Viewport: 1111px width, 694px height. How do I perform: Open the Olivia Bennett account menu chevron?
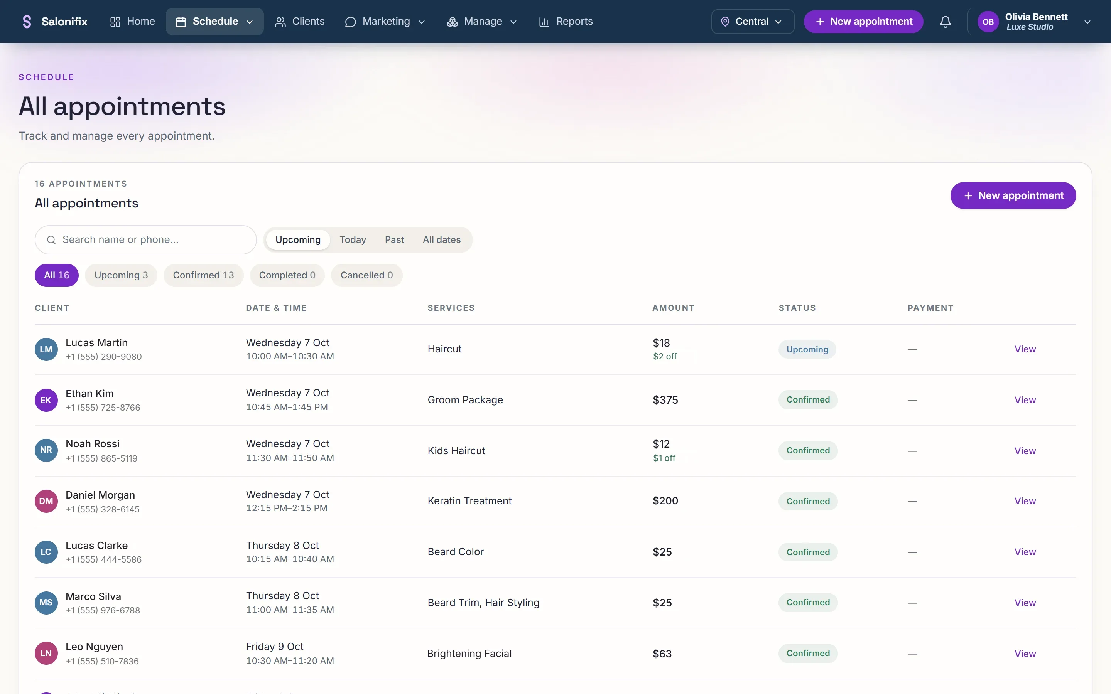(1087, 22)
